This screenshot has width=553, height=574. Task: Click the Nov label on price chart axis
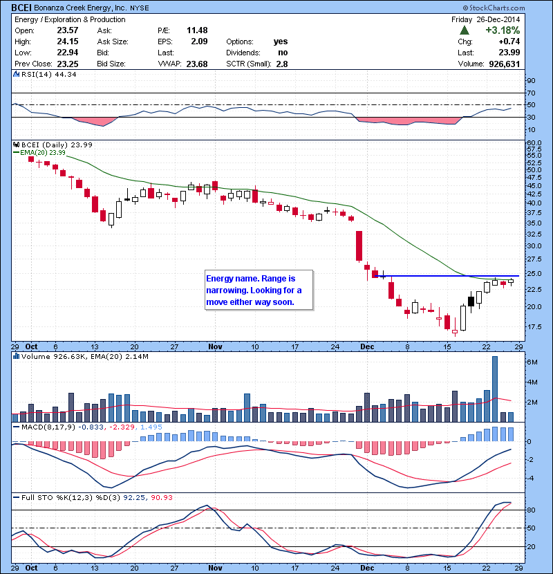pos(215,346)
